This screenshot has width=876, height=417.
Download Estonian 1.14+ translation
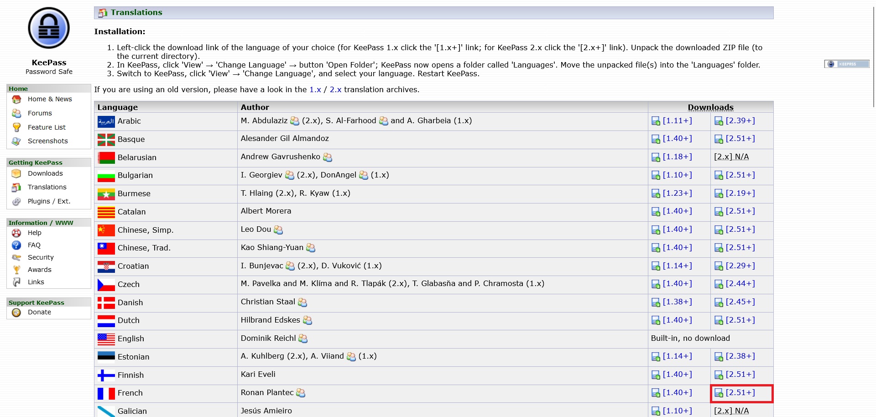click(677, 356)
